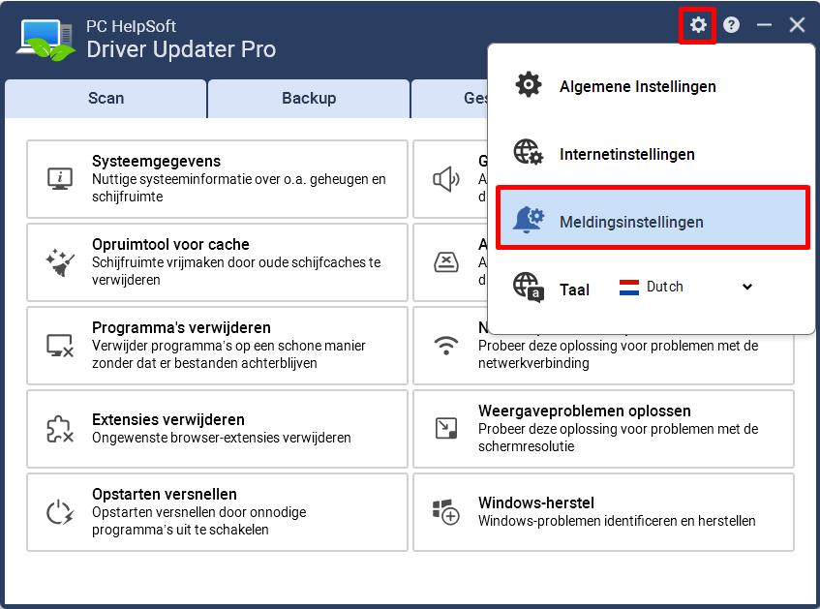Click the speaker audio icon
This screenshot has width=820, height=609.
[x=446, y=179]
